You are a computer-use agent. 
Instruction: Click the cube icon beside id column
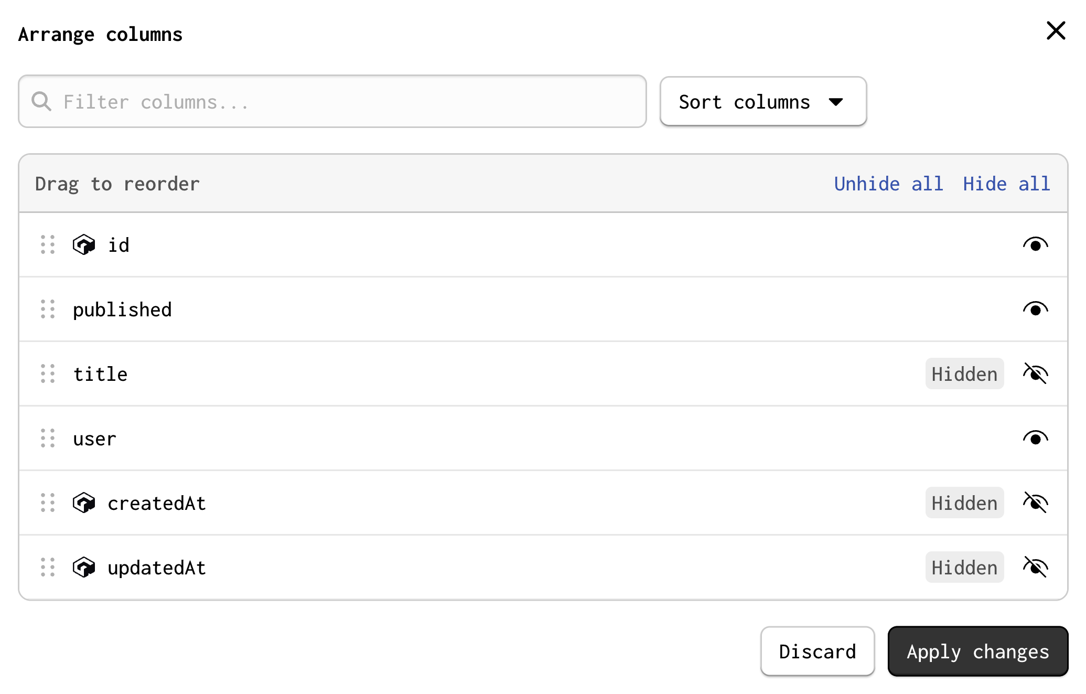click(84, 245)
